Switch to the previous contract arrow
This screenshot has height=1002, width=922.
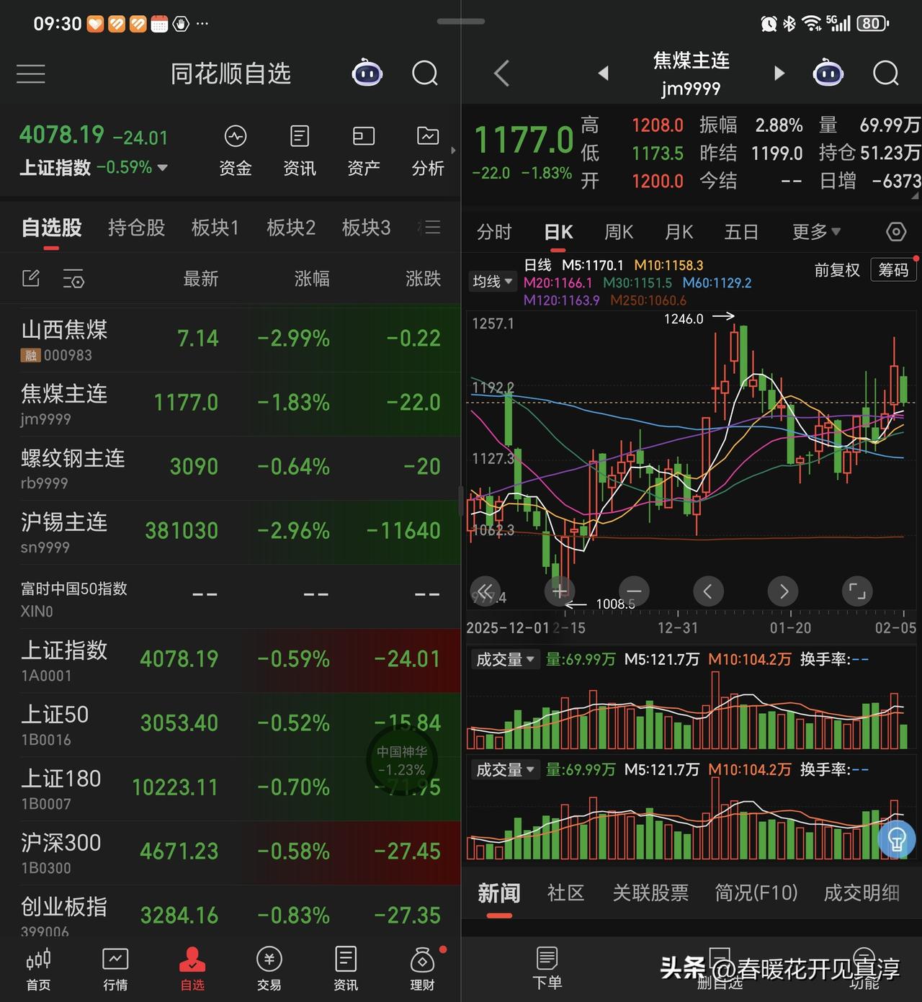(x=604, y=73)
